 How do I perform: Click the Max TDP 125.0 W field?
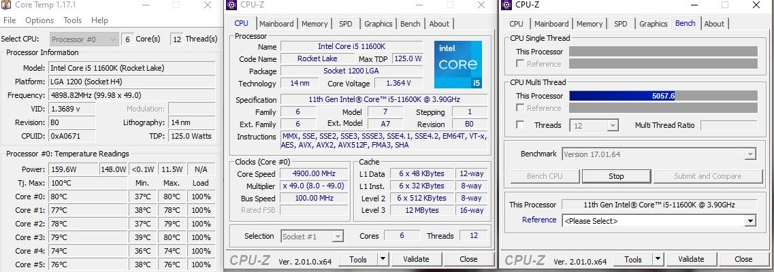pos(408,58)
